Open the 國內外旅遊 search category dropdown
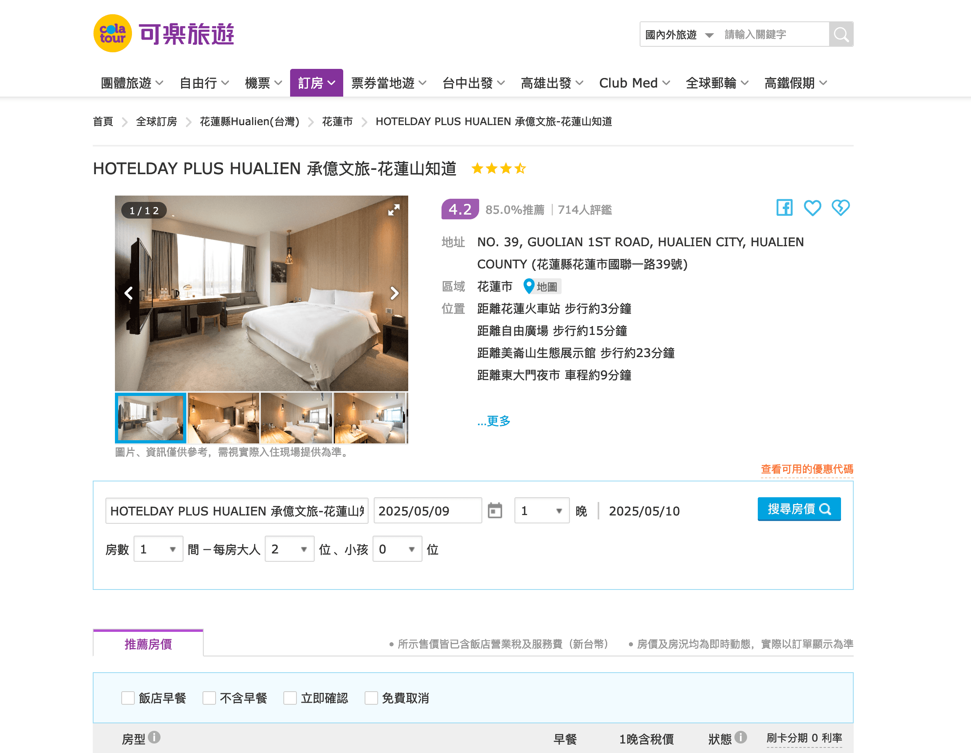971x753 pixels. 679,34
